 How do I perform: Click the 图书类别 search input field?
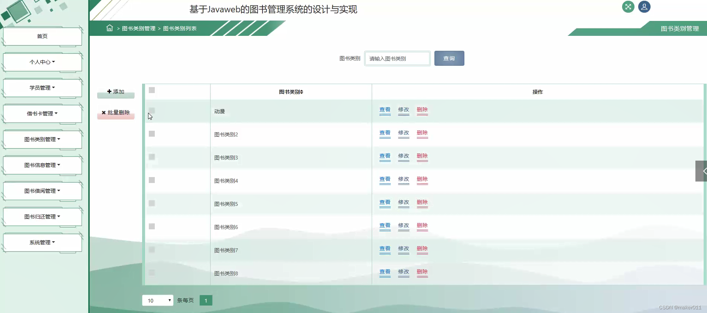397,58
